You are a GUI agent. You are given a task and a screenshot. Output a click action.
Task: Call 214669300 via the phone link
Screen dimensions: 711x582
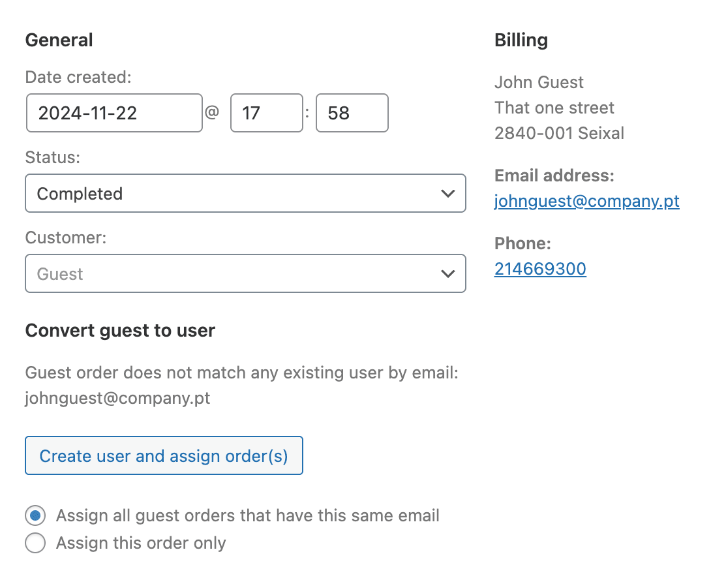click(x=540, y=268)
